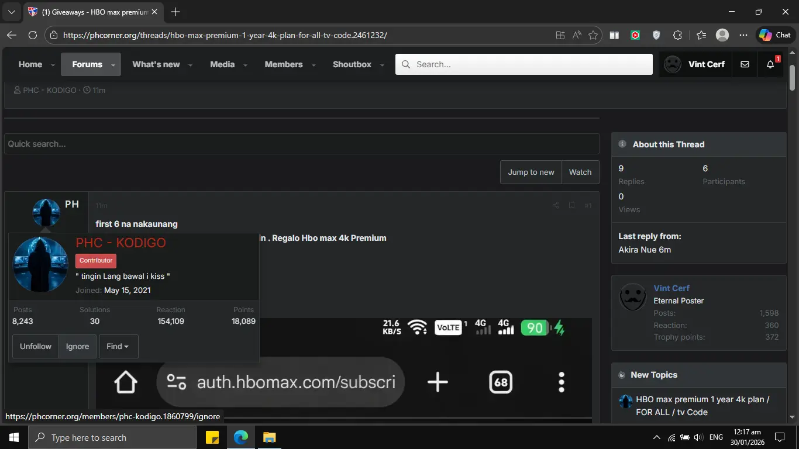Focus the forum Search... field
The height and width of the screenshot is (449, 799).
click(524, 64)
